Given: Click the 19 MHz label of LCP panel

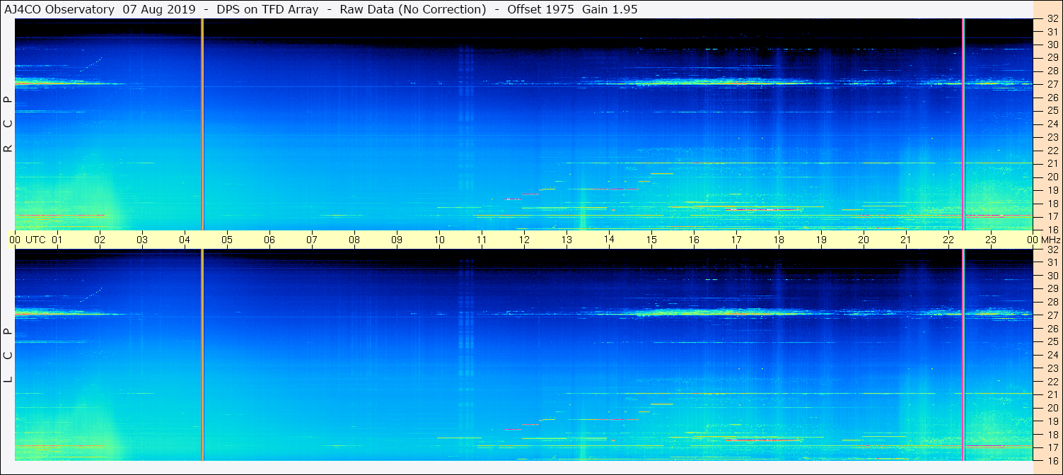Looking at the screenshot, I should (x=1052, y=421).
